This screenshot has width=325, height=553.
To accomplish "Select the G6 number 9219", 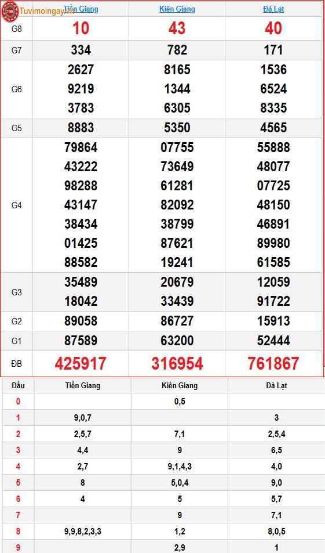I will [81, 89].
